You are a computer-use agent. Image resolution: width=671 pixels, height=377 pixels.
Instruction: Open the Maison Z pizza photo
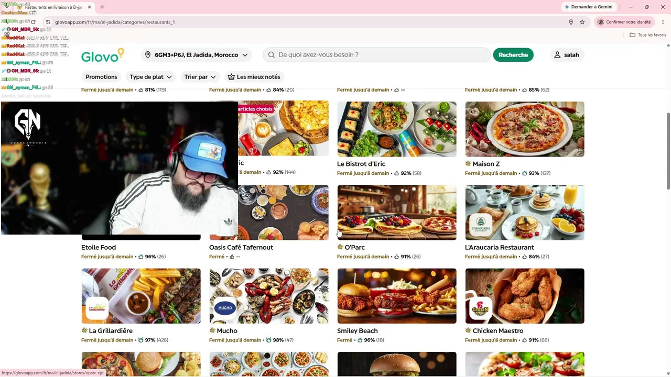(x=525, y=129)
